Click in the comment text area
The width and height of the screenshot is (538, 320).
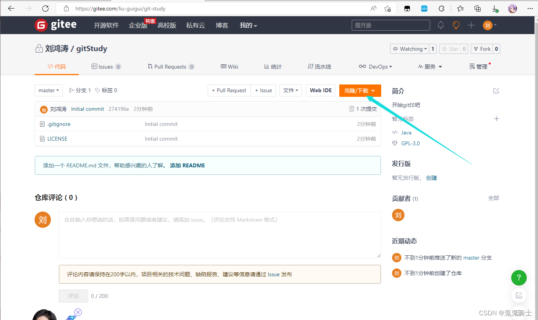[x=220, y=235]
